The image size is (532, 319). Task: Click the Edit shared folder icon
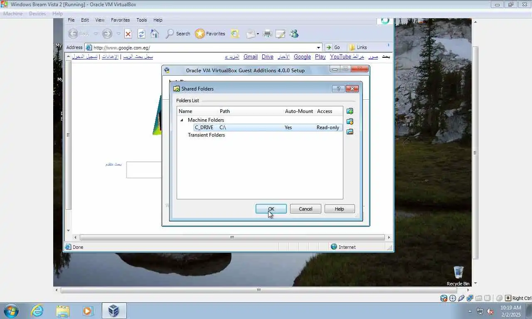pos(350,122)
